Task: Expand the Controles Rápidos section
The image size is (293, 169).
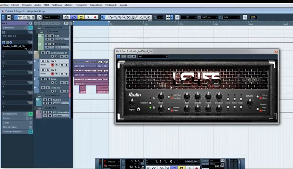Action: point(17,132)
